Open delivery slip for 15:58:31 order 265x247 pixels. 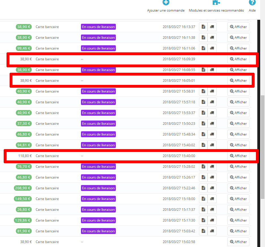point(212,91)
